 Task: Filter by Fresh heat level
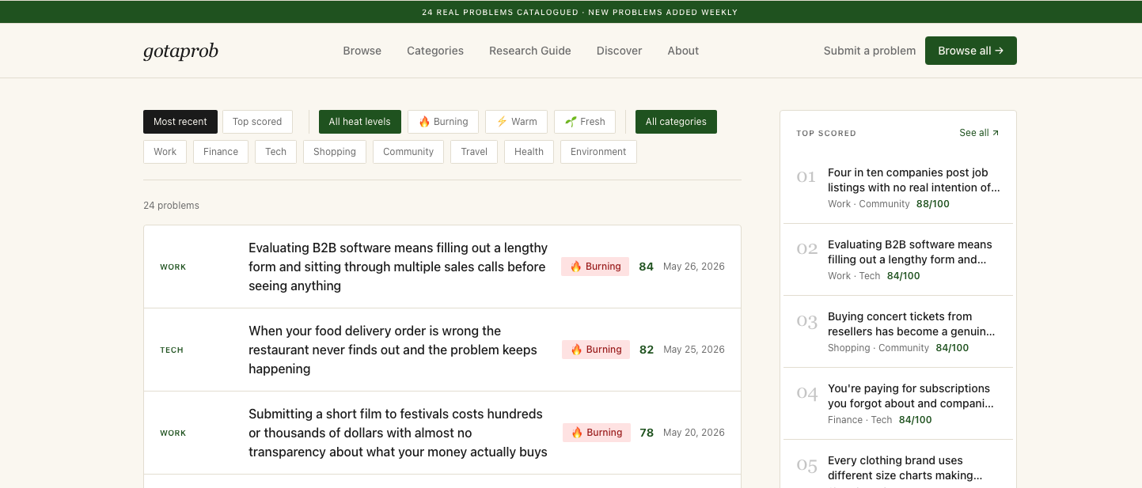(585, 122)
